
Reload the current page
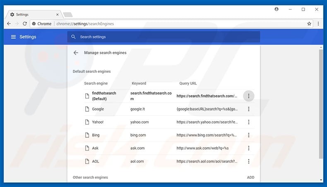[25, 24]
